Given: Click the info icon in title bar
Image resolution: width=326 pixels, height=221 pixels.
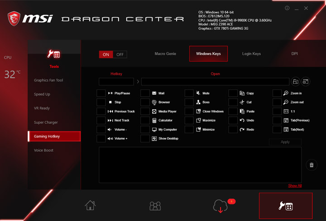Looking at the screenshot, I should pyautogui.click(x=287, y=8).
